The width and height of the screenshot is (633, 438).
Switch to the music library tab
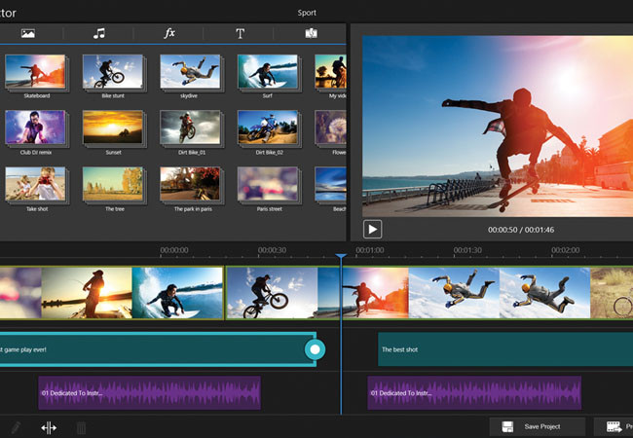pos(99,33)
